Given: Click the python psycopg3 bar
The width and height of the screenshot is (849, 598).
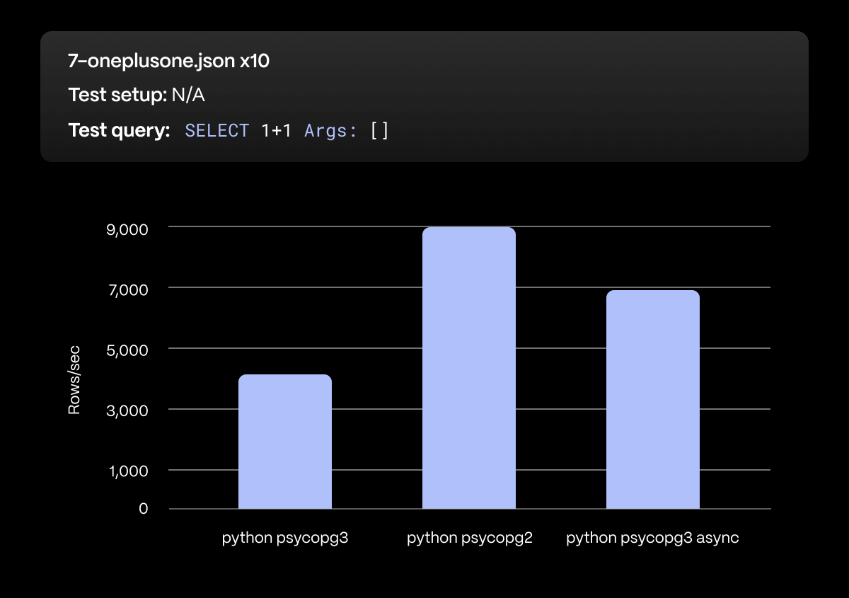Looking at the screenshot, I should [x=284, y=442].
